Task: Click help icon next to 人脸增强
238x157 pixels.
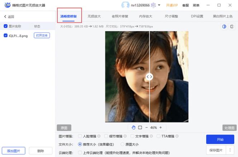Action: [x=99, y=136]
